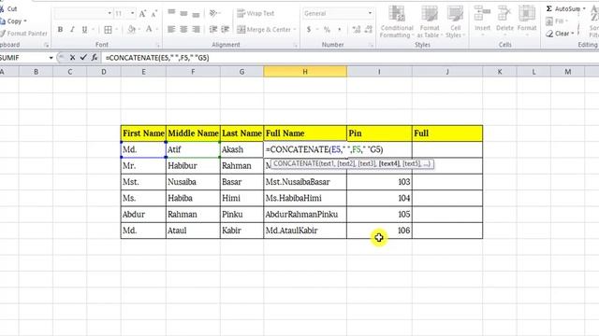The image size is (599, 336).
Task: Click the Fill Color bucket icon
Action: click(x=131, y=29)
